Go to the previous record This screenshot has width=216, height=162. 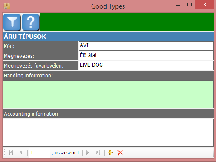pyautogui.click(x=21, y=153)
